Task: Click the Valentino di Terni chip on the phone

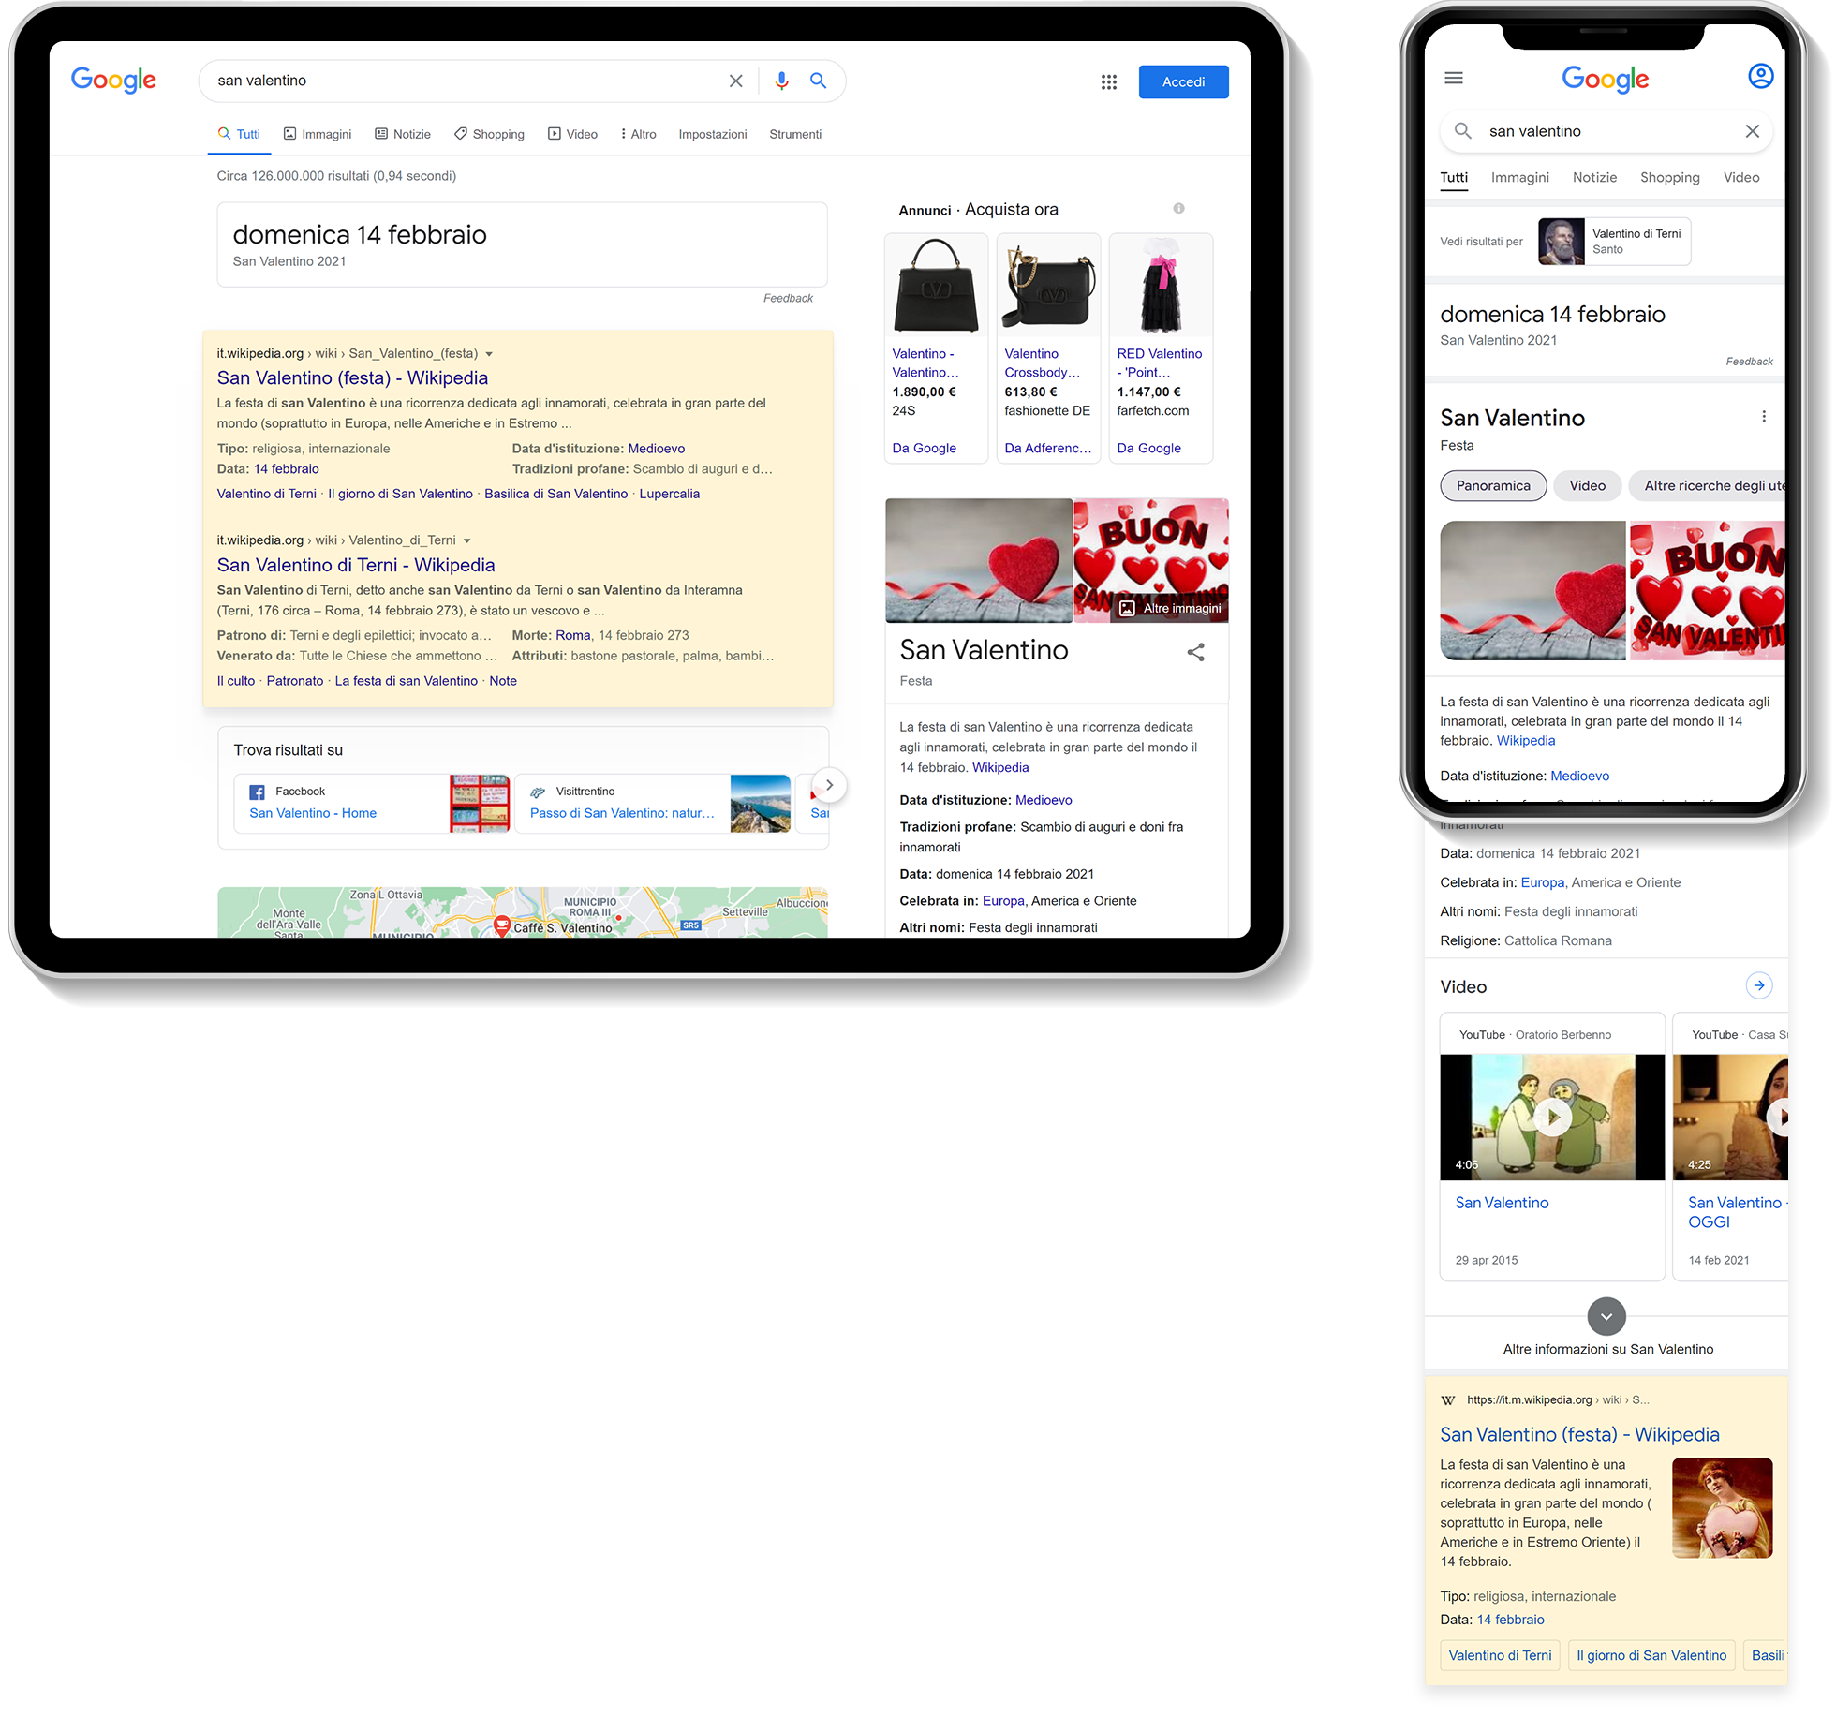Action: click(1500, 1655)
